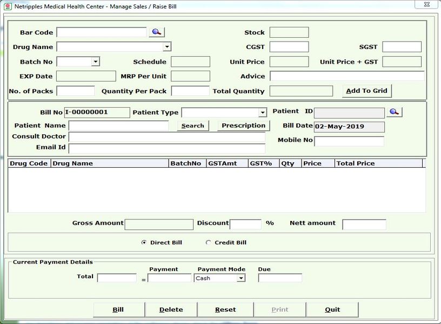Click the GST% column header
The width and height of the screenshot is (441, 324).
pos(264,163)
